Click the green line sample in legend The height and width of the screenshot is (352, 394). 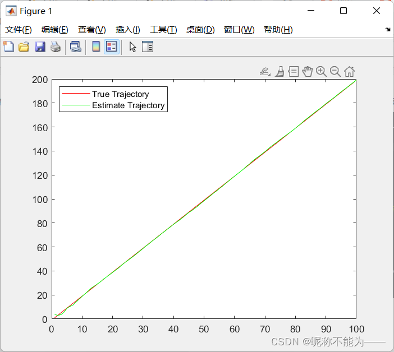pos(76,105)
